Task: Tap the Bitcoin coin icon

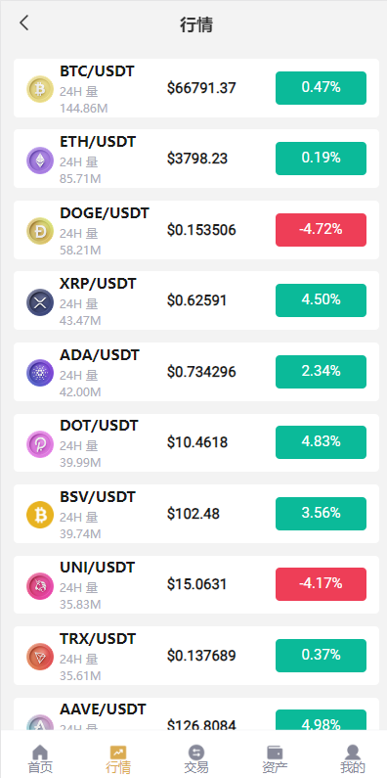Action: coord(40,89)
